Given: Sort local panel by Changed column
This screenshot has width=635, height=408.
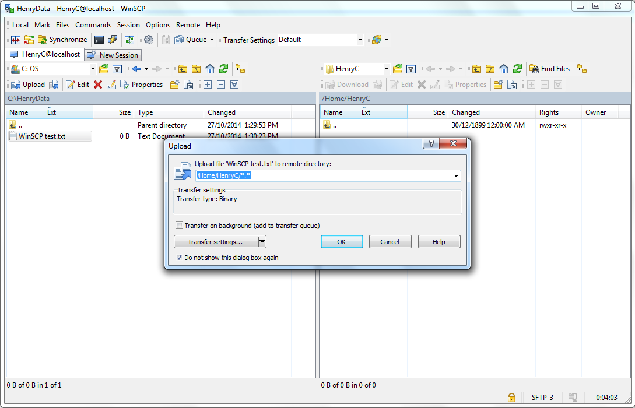Looking at the screenshot, I should [247, 112].
